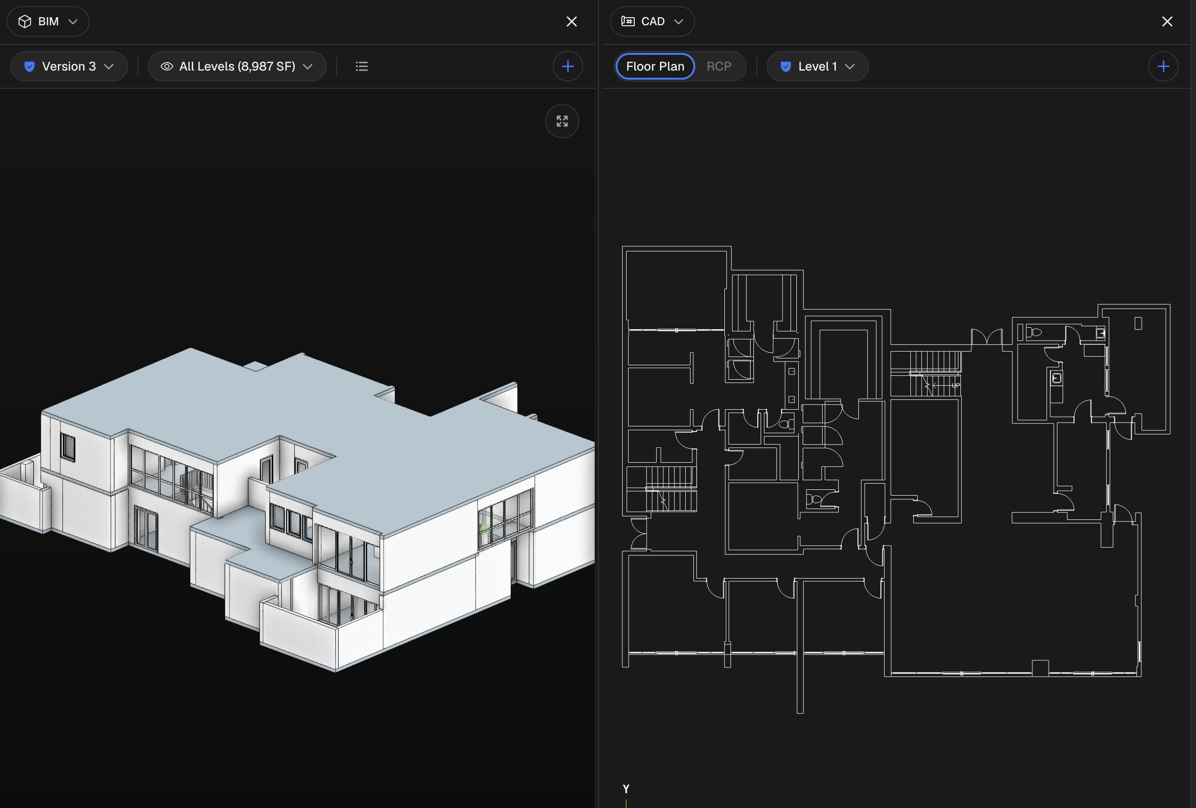Open the All Levels (8,987 SF) dropdown
Viewport: 1196px width, 808px height.
point(237,66)
